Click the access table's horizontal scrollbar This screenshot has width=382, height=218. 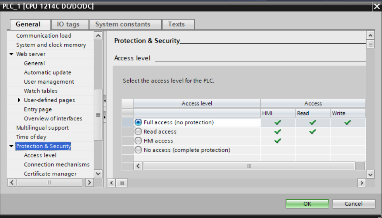coord(249,166)
